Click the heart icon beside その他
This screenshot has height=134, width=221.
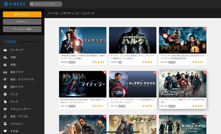pos(5,131)
